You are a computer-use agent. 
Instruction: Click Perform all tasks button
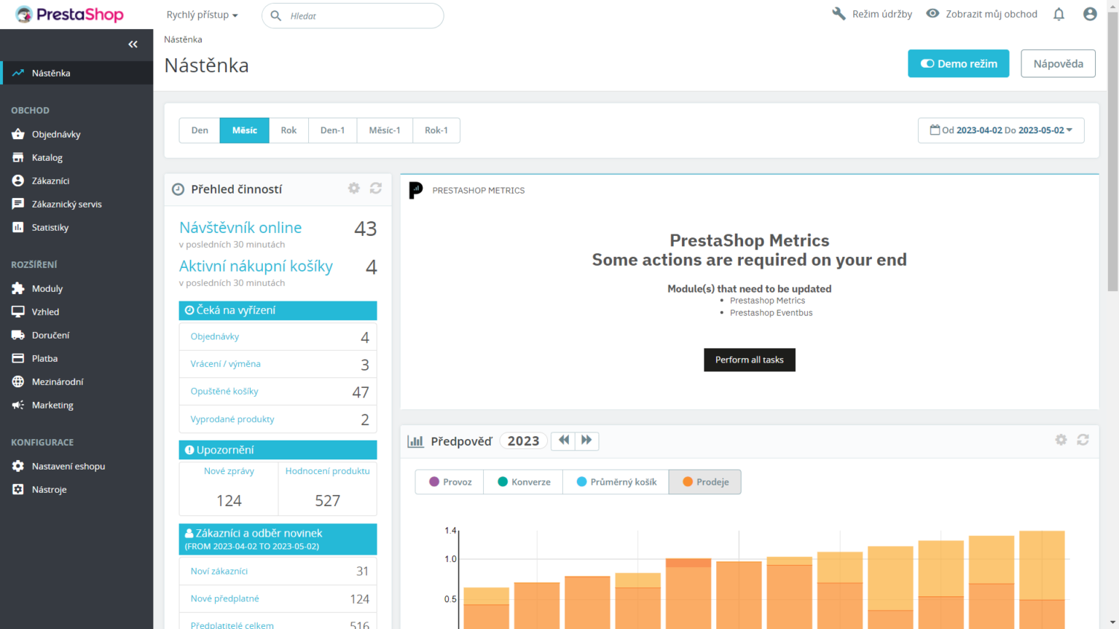coord(750,360)
